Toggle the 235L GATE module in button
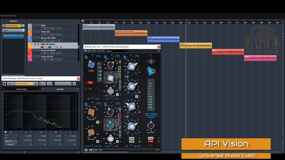The height and width of the screenshot is (160, 285). click(118, 95)
